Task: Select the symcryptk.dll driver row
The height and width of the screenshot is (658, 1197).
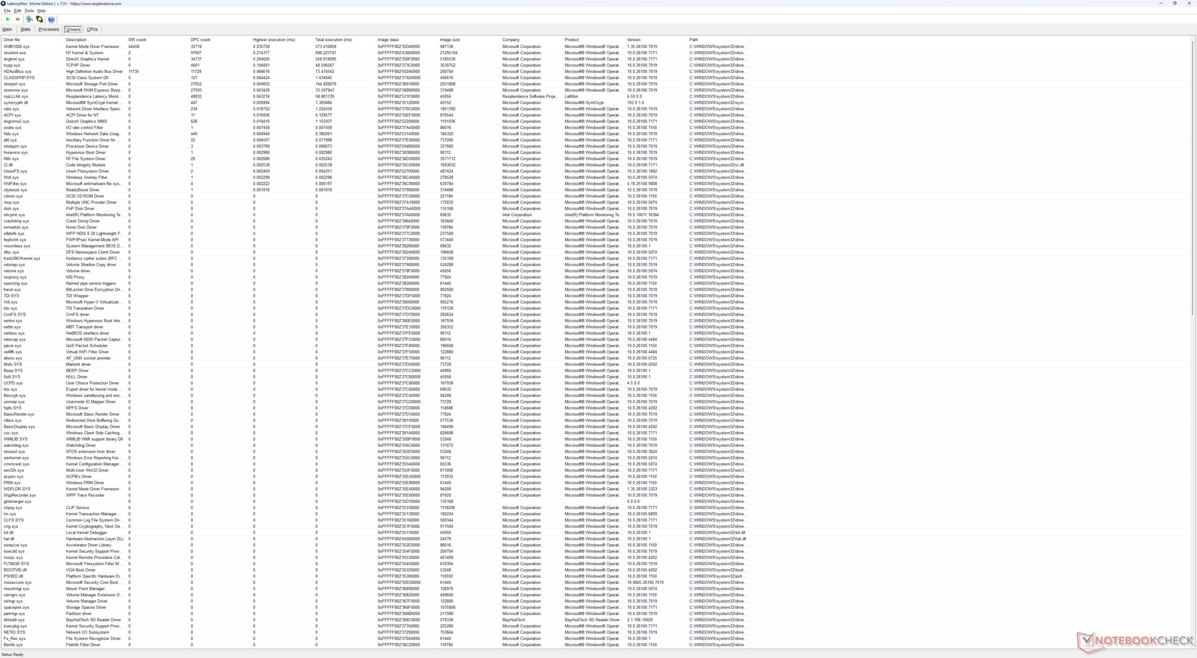Action: [375, 103]
